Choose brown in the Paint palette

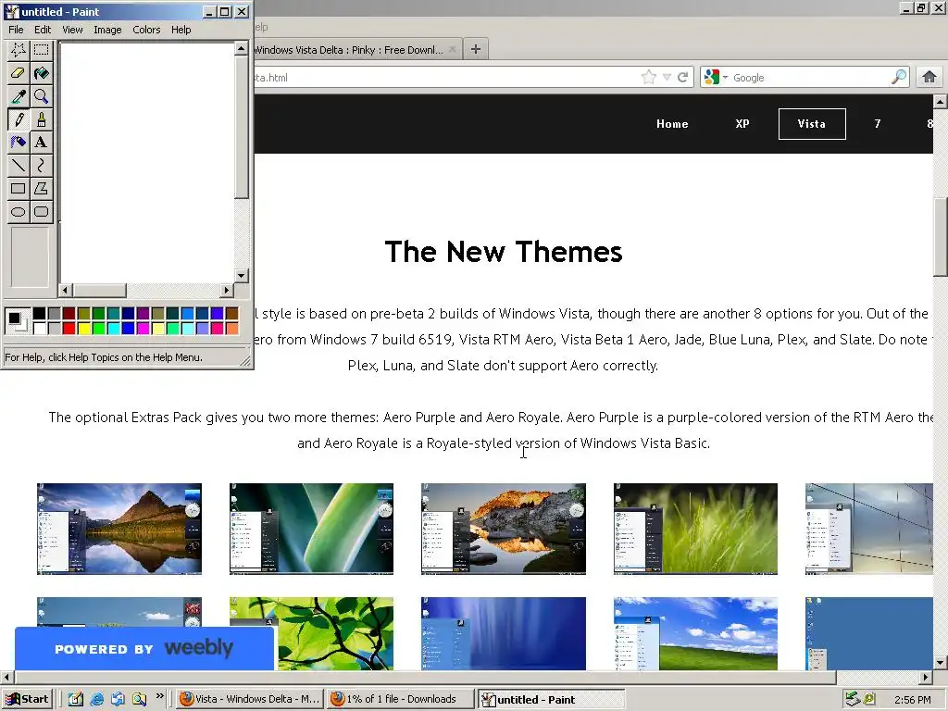(231, 313)
